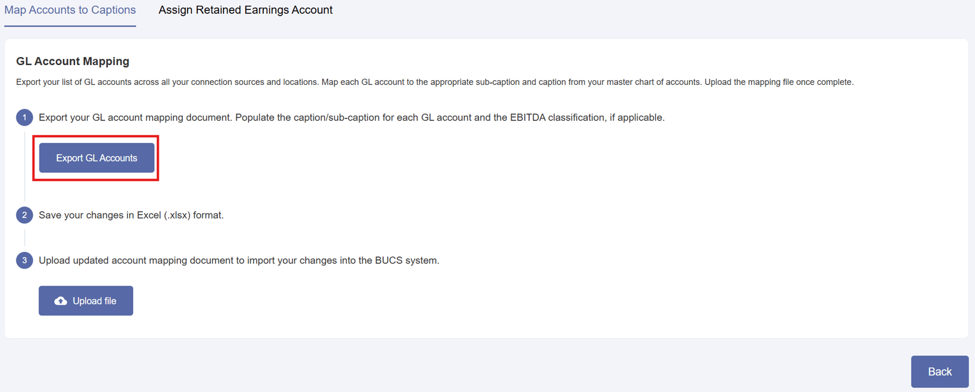This screenshot has width=975, height=392.
Task: Click the red highlight border around Export
Action: [x=96, y=137]
